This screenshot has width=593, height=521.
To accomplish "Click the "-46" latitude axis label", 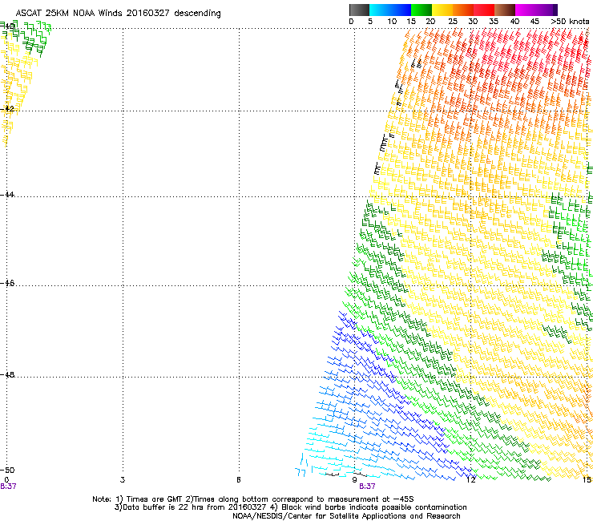I will 7,284.
